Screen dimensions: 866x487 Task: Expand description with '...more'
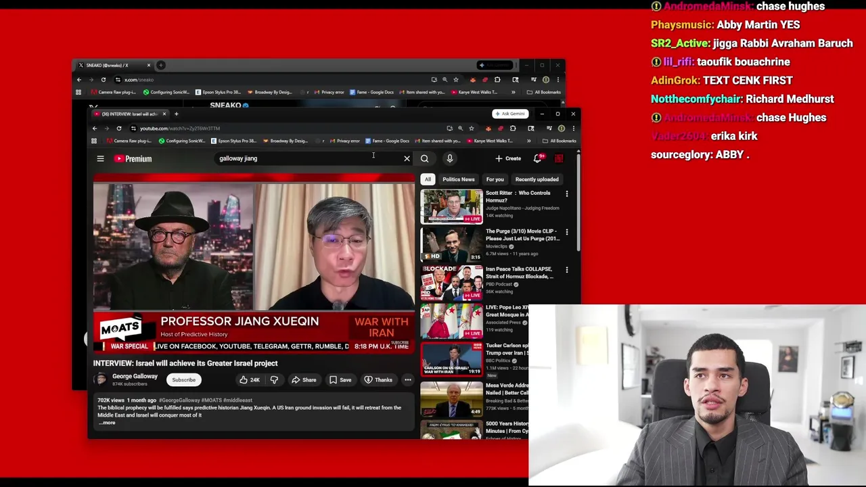coord(107,423)
